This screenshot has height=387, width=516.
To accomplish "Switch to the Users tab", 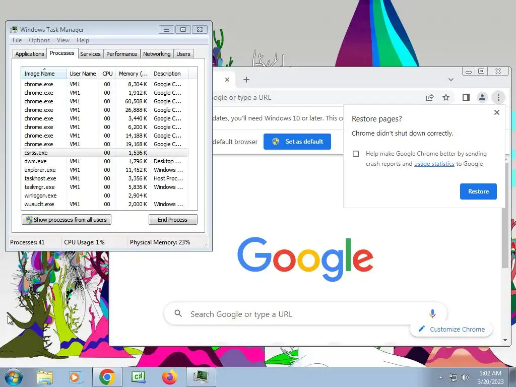I will point(183,54).
